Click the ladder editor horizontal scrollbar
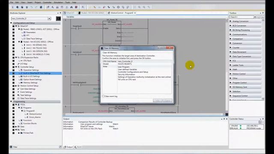This screenshot has width=274, height=154. click(144, 114)
